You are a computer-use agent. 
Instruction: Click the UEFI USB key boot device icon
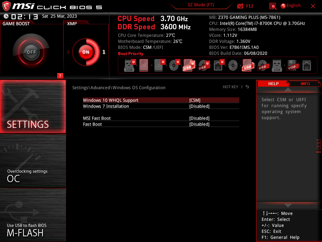(130, 66)
